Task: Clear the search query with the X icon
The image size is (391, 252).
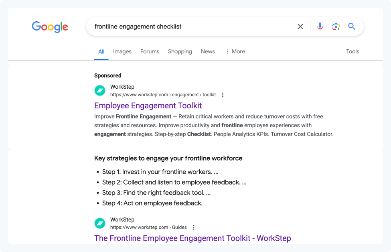Action: pos(300,26)
